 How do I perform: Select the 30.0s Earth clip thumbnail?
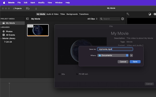(x=38, y=30)
